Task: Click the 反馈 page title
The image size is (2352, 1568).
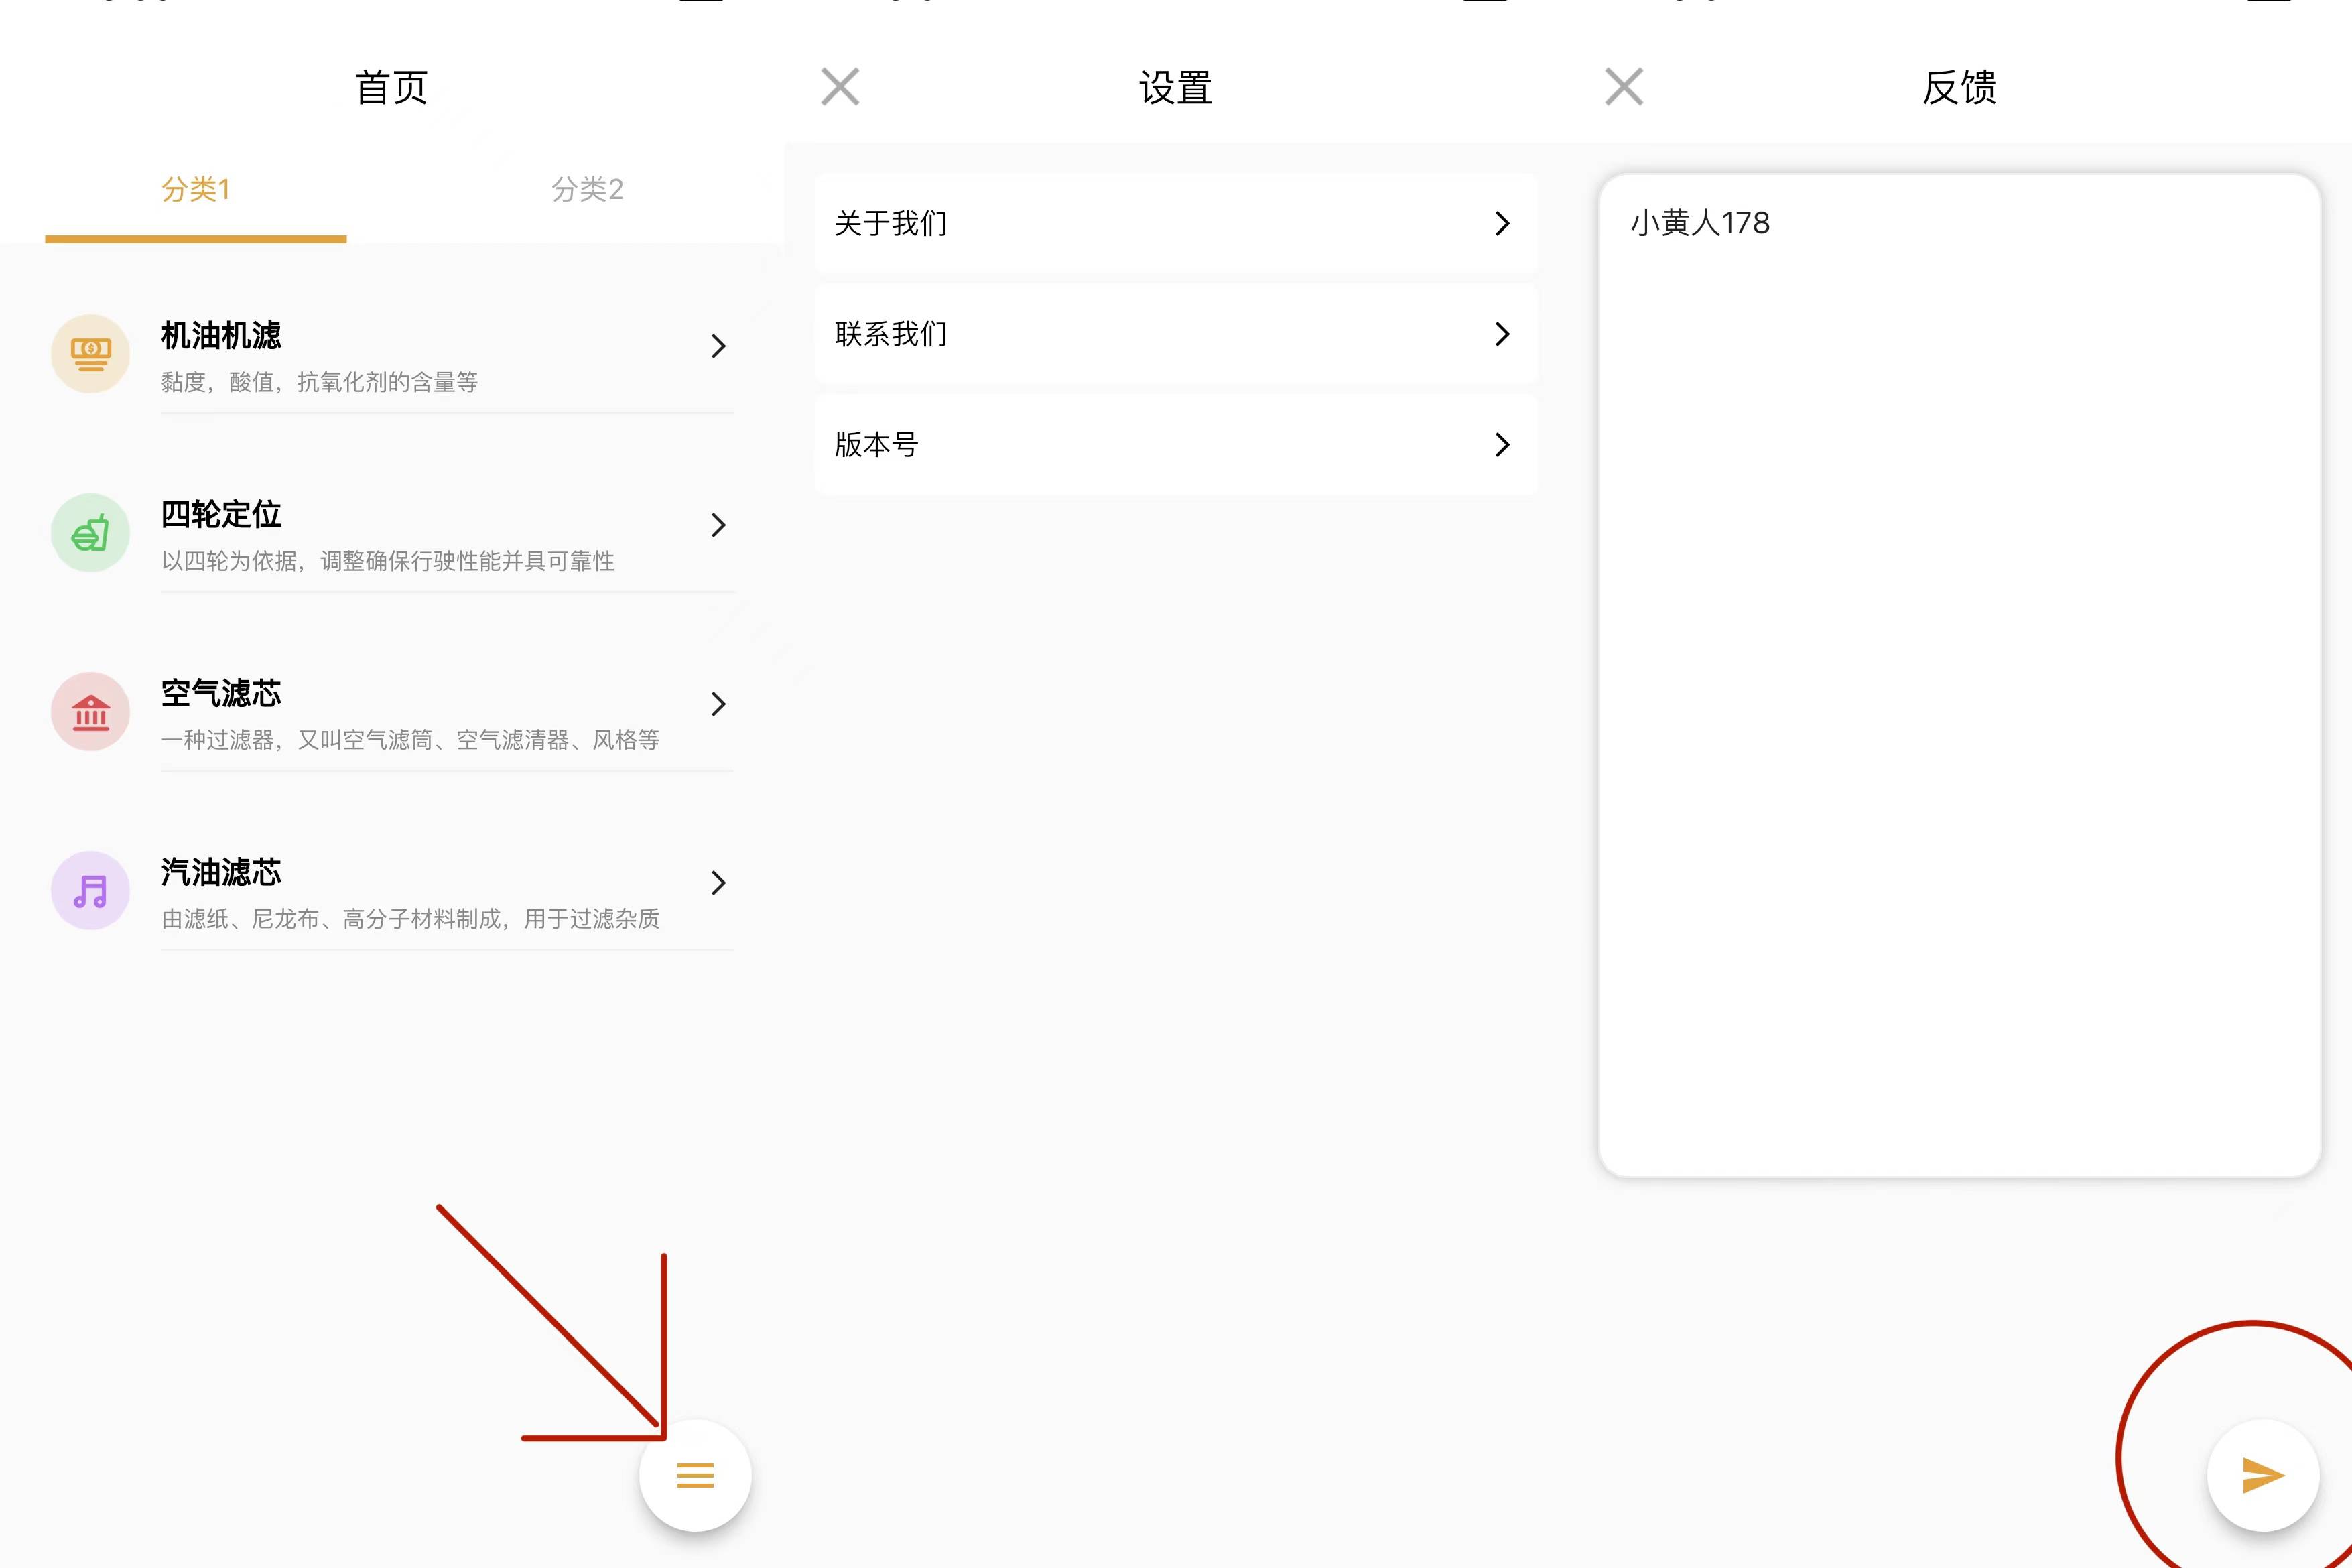Action: pos(1960,88)
